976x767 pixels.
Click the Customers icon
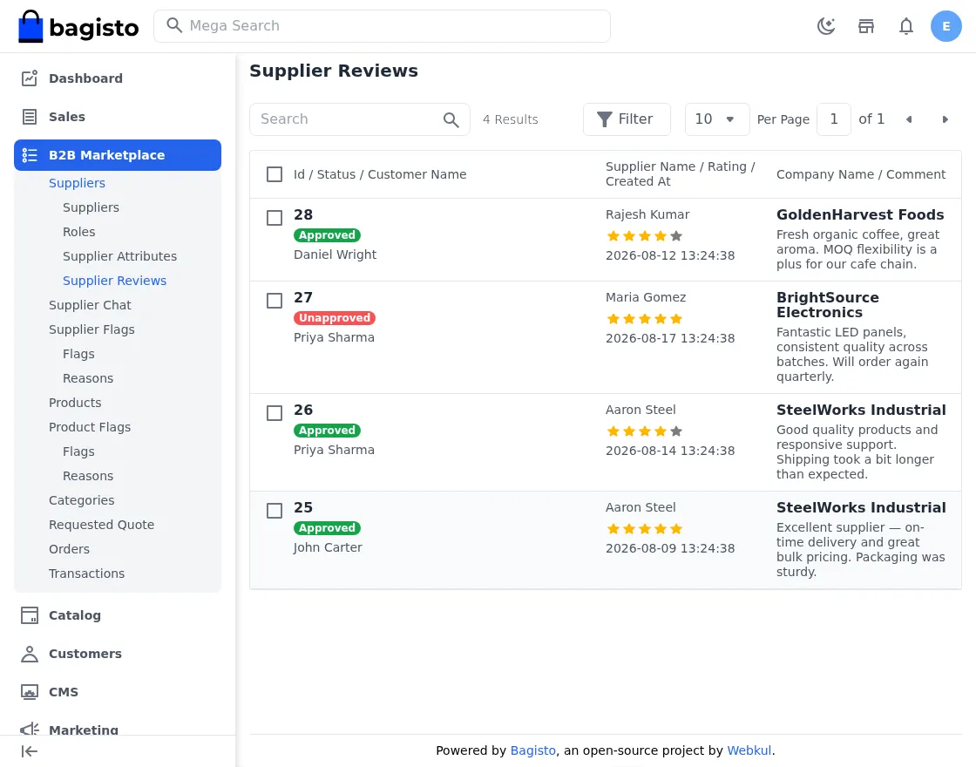click(x=30, y=654)
